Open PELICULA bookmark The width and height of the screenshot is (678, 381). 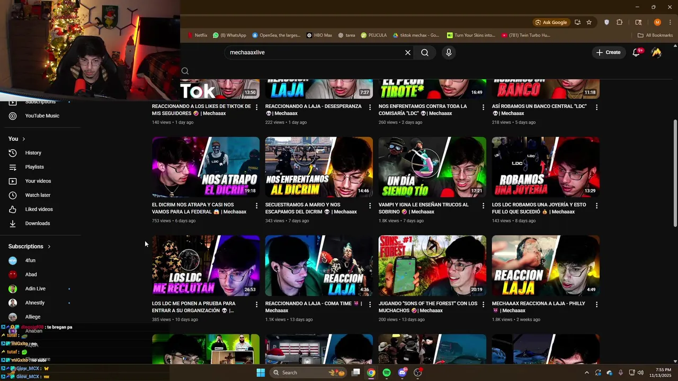373,35
